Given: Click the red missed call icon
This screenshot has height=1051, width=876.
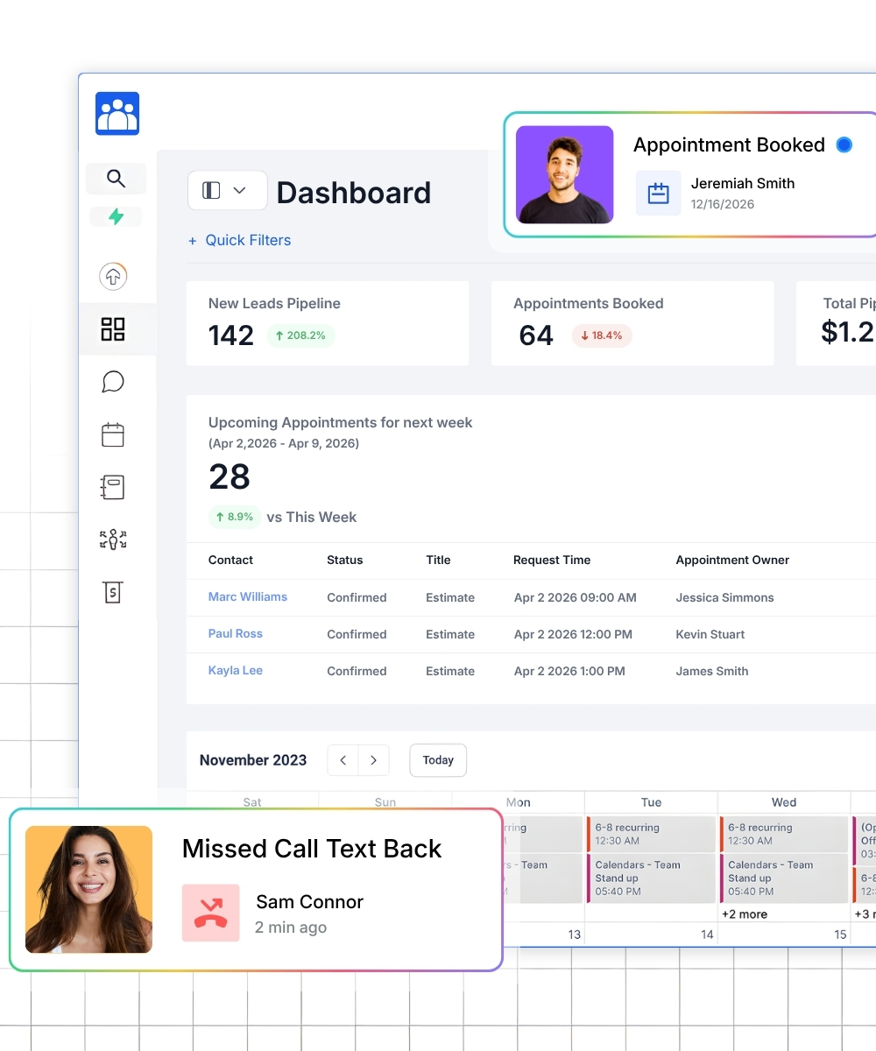Looking at the screenshot, I should tap(211, 913).
